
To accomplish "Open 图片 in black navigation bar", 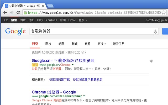I will pyautogui.click(x=23, y=20).
